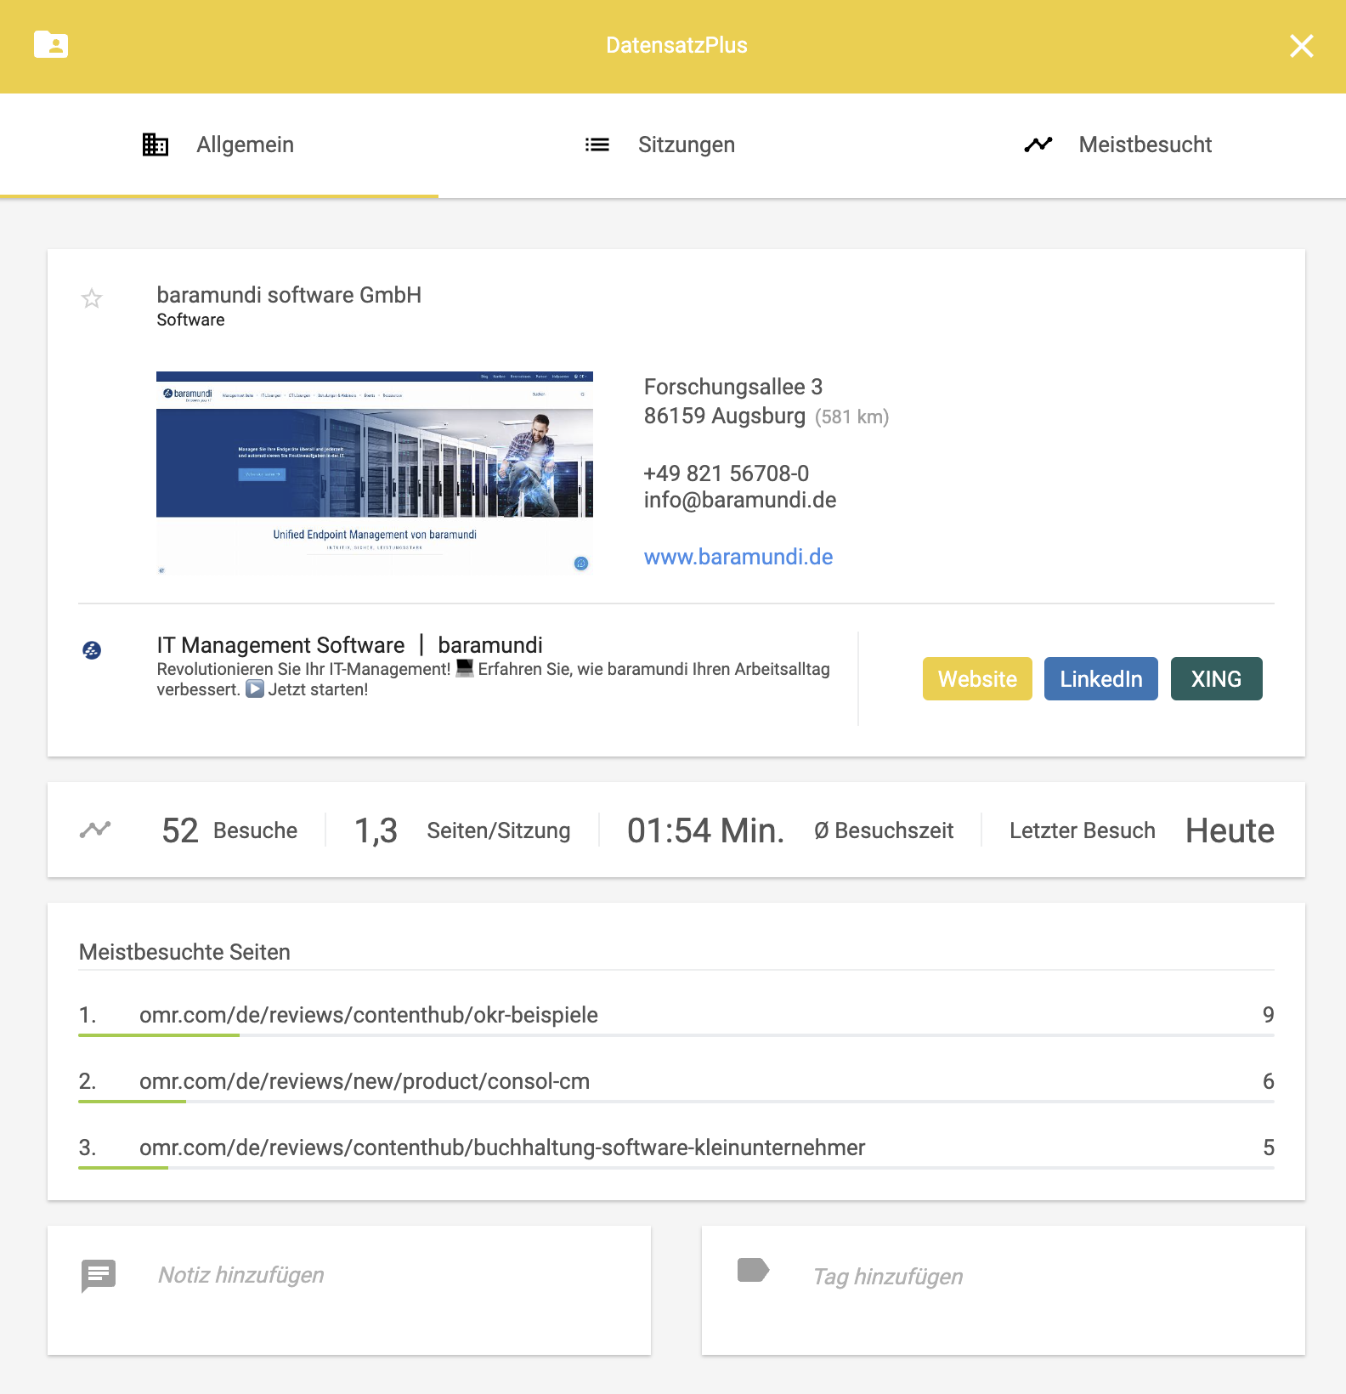The width and height of the screenshot is (1346, 1394).
Task: Click the yellow Website button
Action: (977, 679)
